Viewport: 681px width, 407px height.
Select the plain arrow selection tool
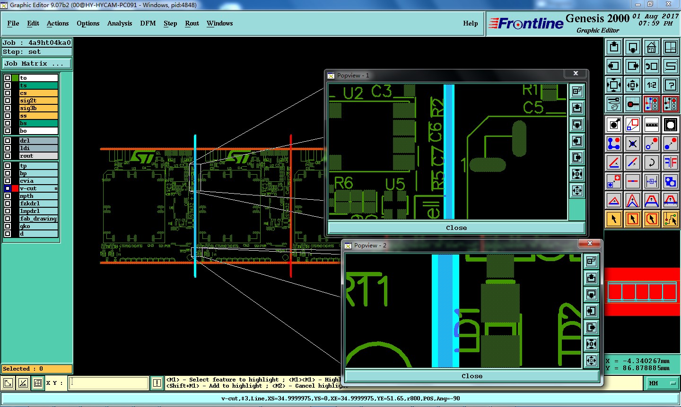coord(614,219)
